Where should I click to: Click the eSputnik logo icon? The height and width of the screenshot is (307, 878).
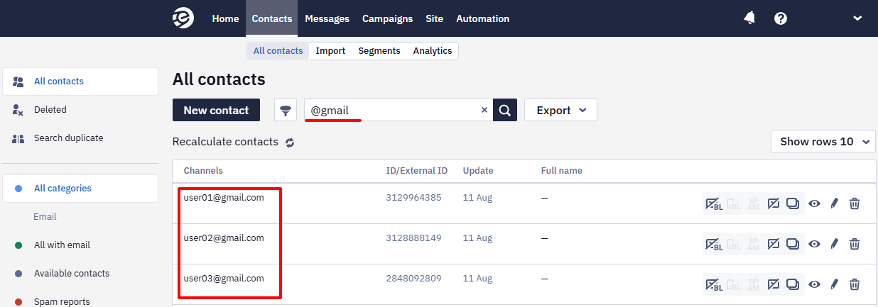tap(183, 18)
